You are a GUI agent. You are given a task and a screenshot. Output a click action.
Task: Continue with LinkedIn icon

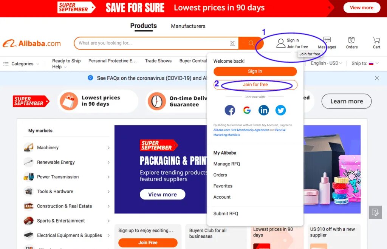click(x=263, y=110)
